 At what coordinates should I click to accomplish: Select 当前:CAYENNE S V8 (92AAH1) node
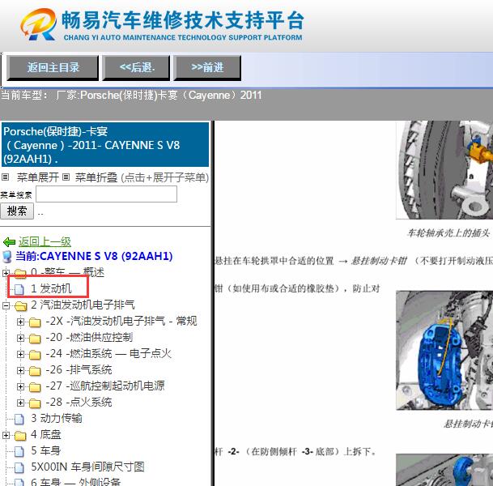coord(94,256)
